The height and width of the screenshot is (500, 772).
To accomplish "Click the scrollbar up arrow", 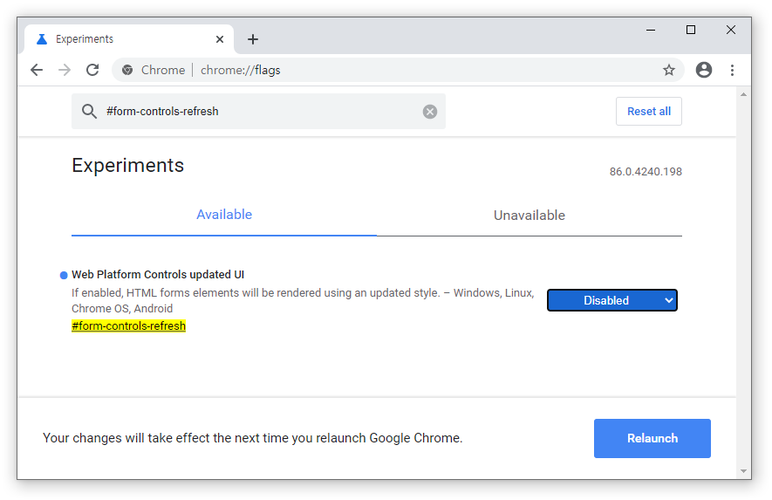I will pyautogui.click(x=743, y=94).
